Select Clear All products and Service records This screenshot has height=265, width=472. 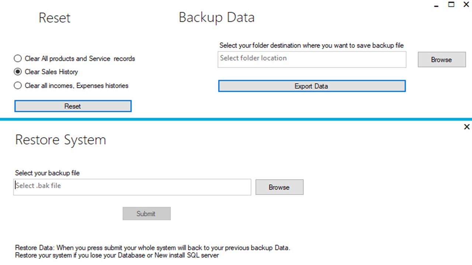[x=18, y=59]
